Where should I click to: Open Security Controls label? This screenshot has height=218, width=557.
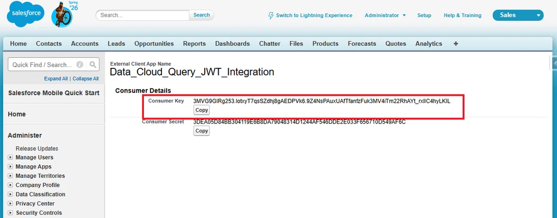pos(39,213)
